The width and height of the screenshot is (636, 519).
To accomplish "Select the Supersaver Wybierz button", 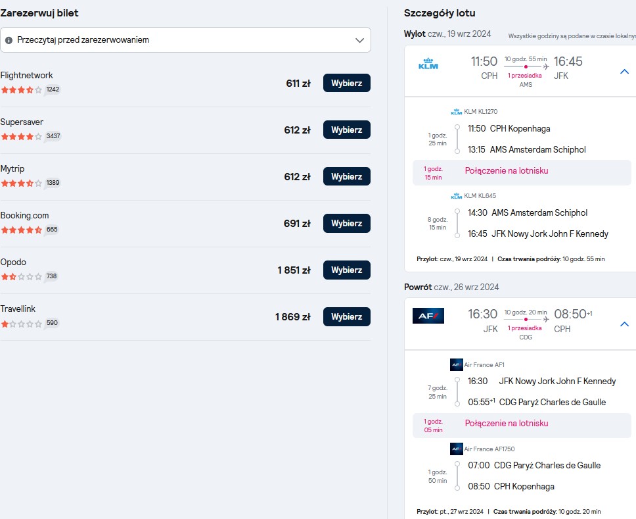I will tap(347, 130).
